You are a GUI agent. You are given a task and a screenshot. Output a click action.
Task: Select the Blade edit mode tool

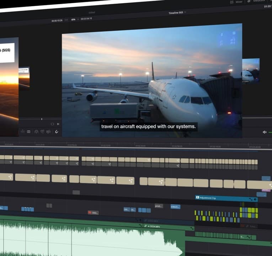(x=29, y=132)
